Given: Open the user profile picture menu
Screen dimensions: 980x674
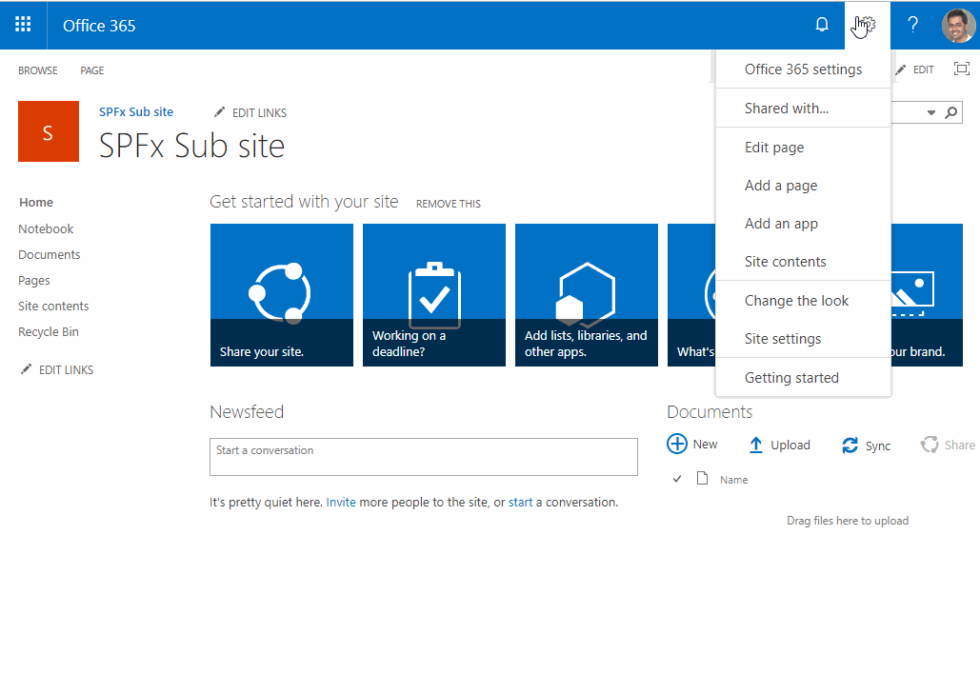Looking at the screenshot, I should click(958, 26).
